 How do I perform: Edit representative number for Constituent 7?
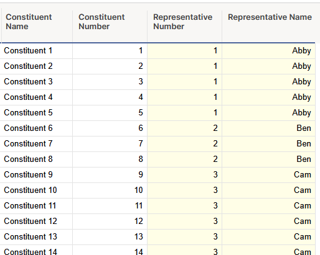click(x=185, y=144)
